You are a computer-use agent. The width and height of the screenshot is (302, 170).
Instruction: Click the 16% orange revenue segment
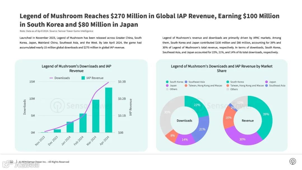point(228,117)
